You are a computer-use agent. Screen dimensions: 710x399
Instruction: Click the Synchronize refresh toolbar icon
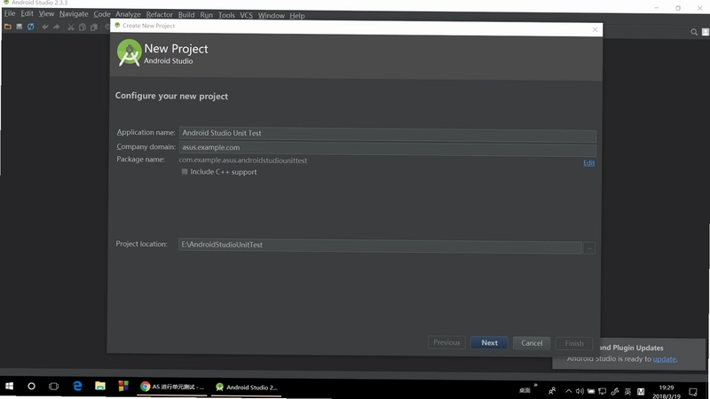click(30, 27)
